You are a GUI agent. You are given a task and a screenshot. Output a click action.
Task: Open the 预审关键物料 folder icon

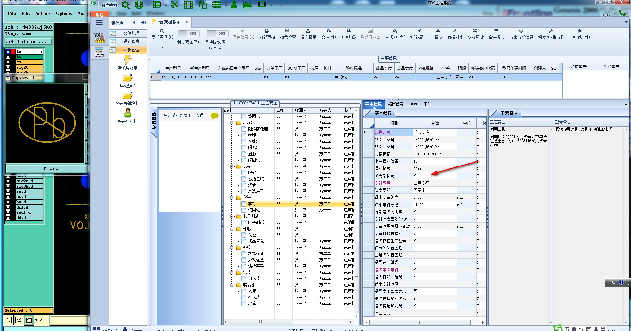click(x=128, y=96)
